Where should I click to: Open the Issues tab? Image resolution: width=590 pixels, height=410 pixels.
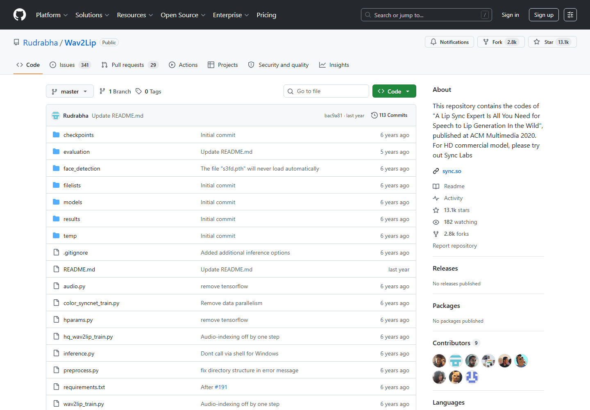70,65
